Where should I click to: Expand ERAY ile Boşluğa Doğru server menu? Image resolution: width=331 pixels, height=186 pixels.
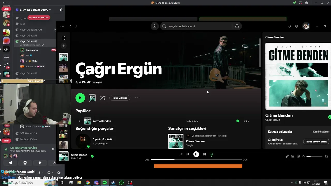tap(35, 10)
